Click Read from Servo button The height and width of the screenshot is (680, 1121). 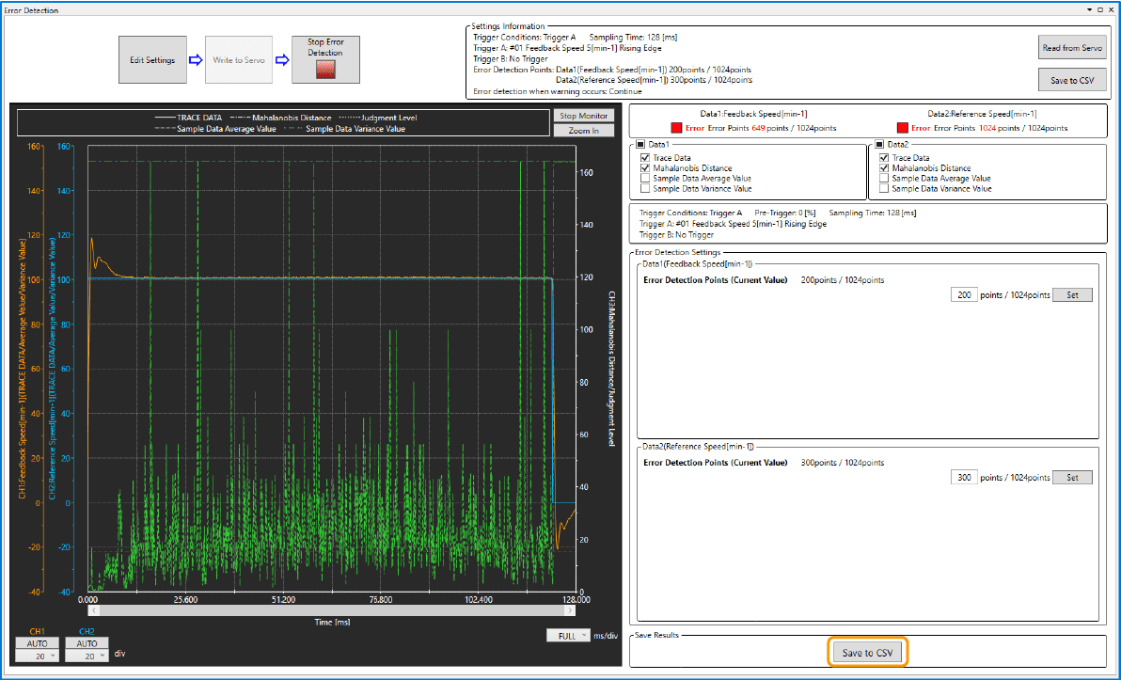click(1072, 48)
